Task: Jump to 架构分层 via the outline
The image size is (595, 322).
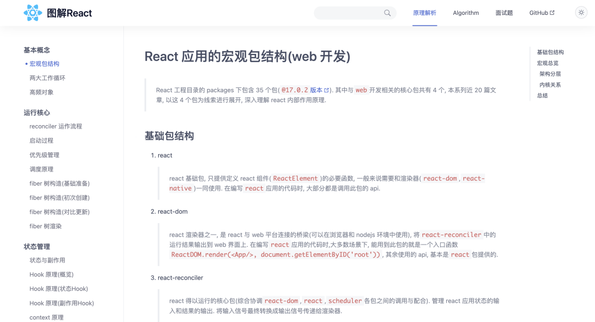Action: click(x=551, y=73)
